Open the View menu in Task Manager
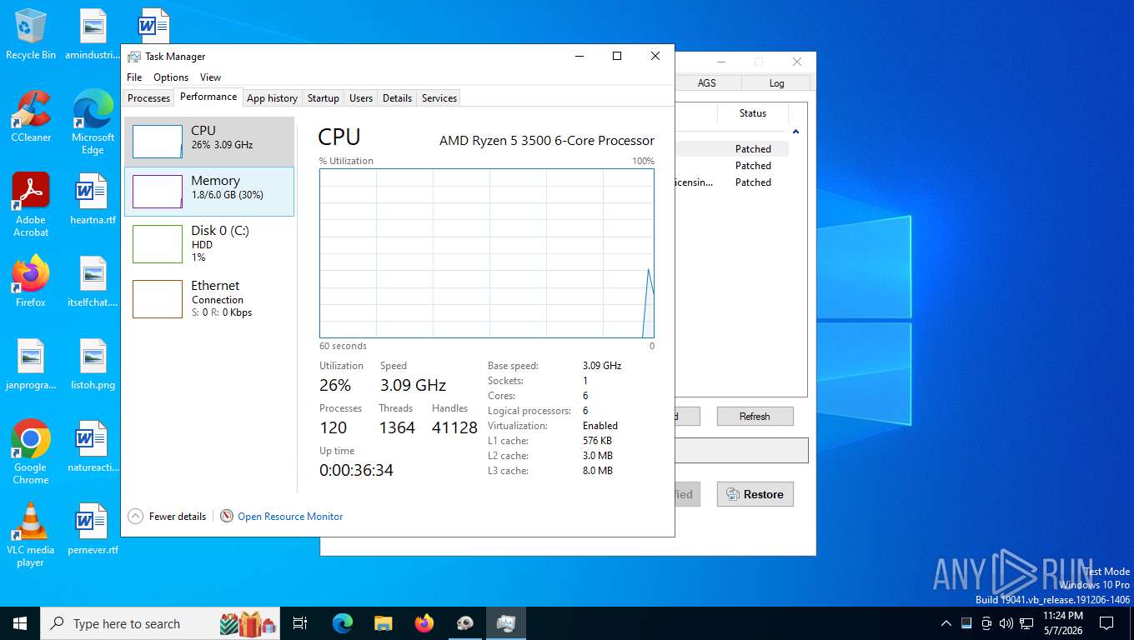The image size is (1134, 640). (x=210, y=77)
